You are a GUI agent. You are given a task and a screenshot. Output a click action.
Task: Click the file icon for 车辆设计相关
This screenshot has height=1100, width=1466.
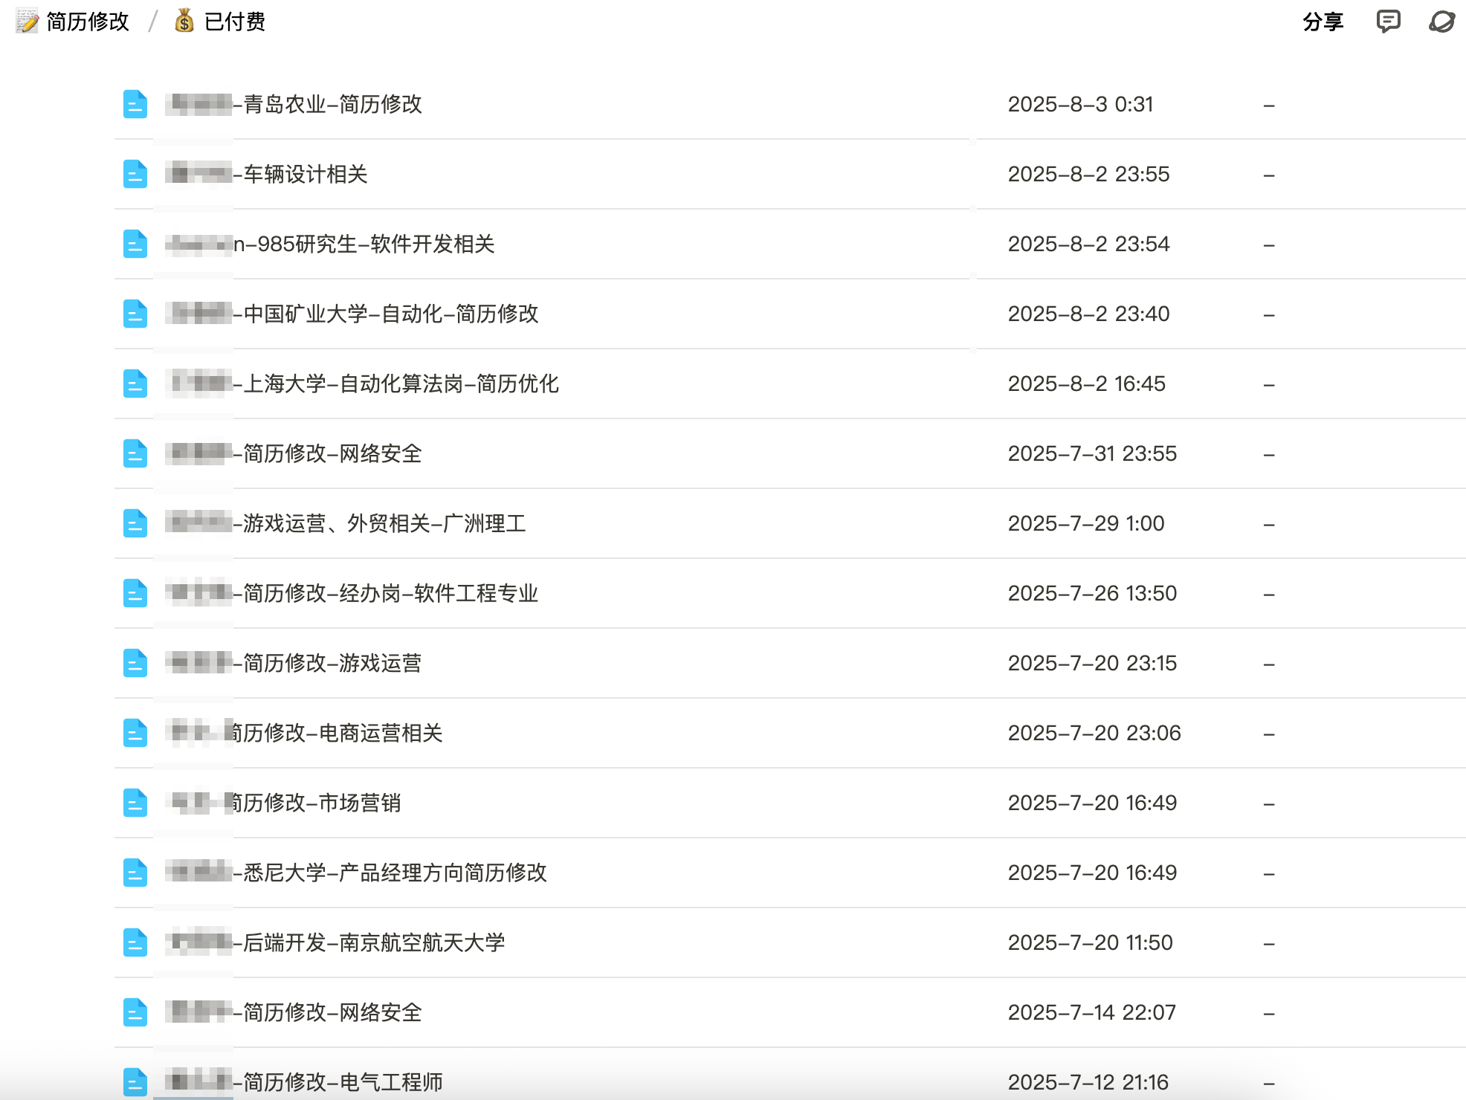pos(135,174)
